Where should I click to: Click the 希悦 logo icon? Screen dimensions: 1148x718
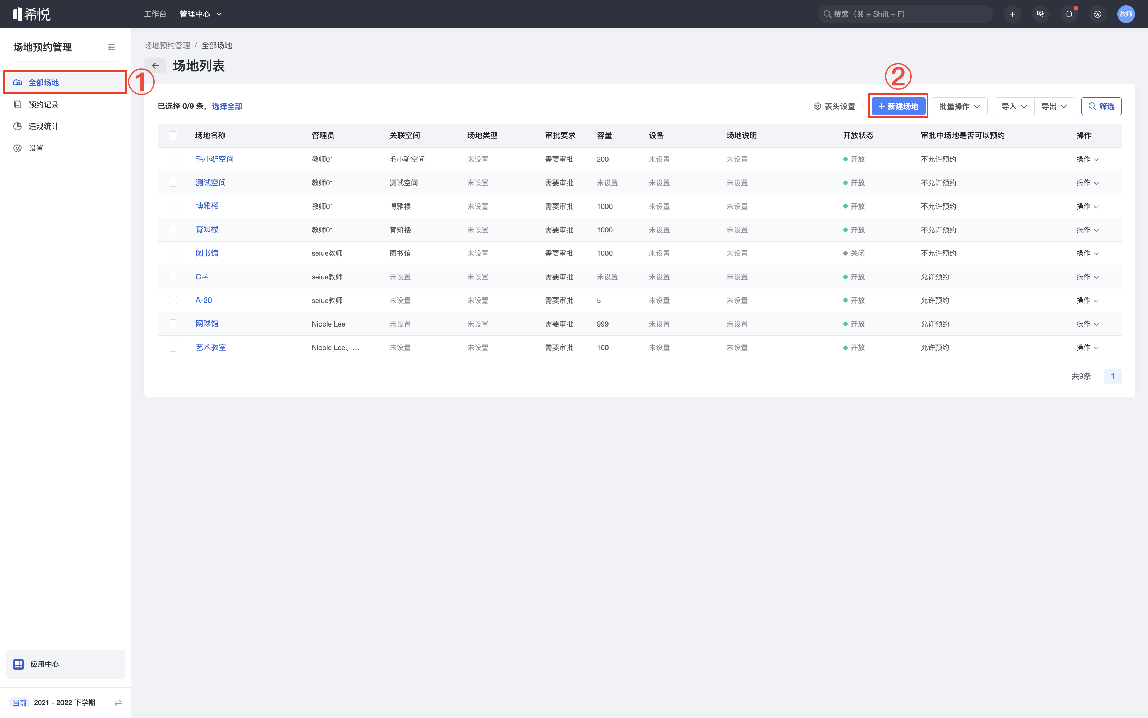[x=32, y=14]
